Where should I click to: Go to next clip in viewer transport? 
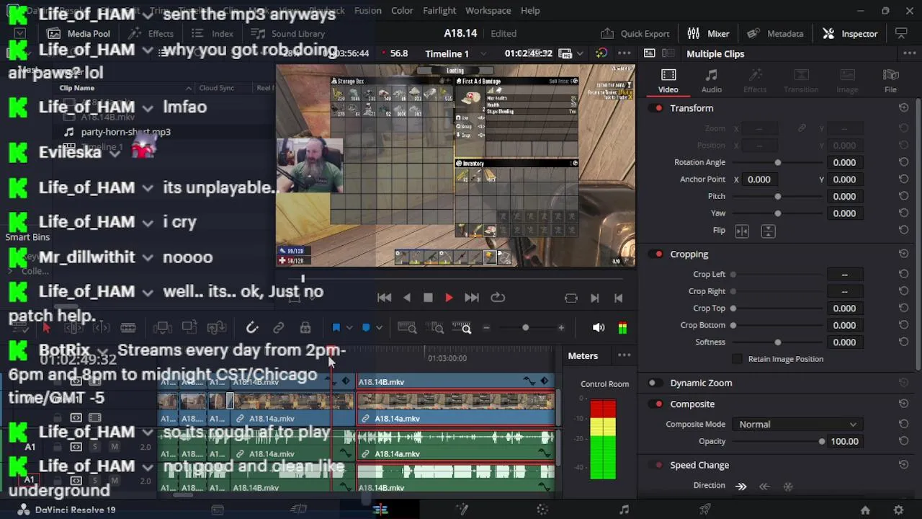click(595, 298)
